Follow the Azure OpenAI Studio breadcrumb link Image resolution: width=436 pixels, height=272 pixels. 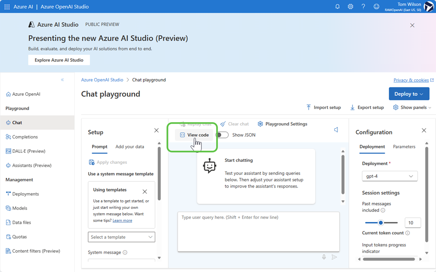coord(102,80)
